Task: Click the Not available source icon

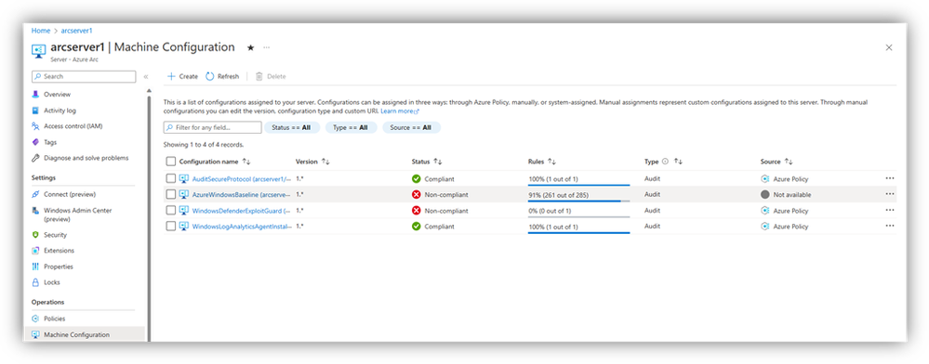Action: click(x=765, y=195)
